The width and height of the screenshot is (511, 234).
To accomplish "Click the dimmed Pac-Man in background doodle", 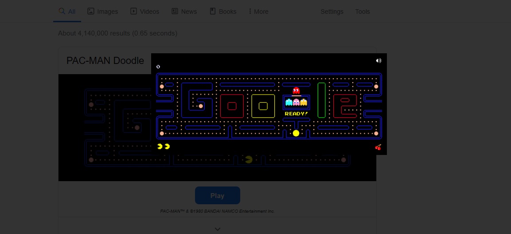I will click(249, 159).
